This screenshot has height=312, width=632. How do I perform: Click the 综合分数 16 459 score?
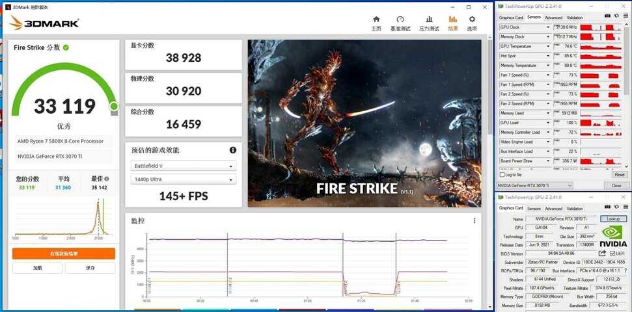(x=184, y=124)
